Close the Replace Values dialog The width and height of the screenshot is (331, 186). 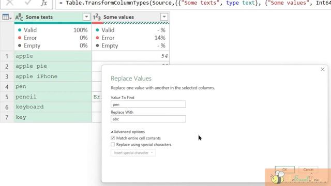(323, 69)
